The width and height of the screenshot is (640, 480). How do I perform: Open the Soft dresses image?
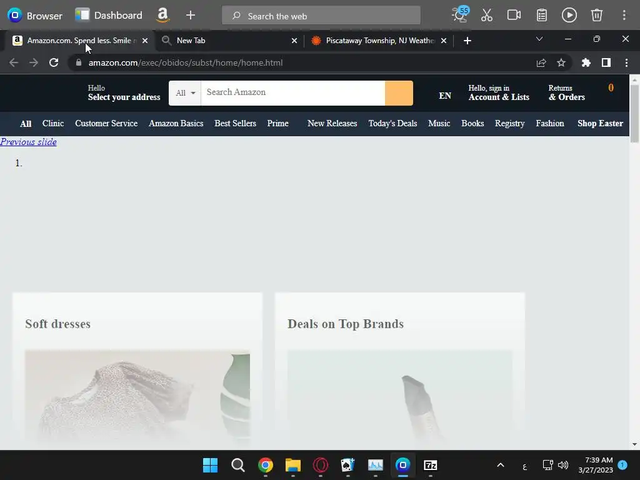[x=137, y=396]
